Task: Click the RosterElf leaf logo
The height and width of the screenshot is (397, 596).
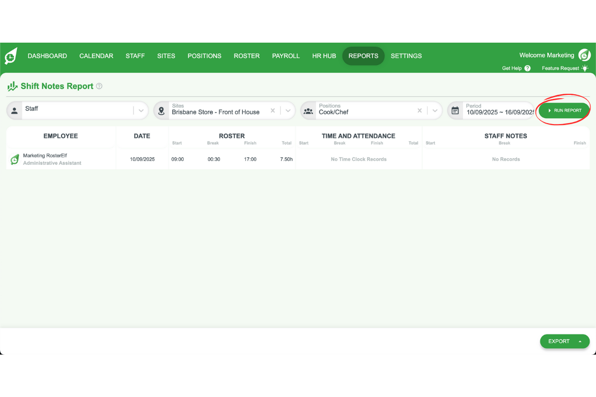Action: (x=11, y=56)
